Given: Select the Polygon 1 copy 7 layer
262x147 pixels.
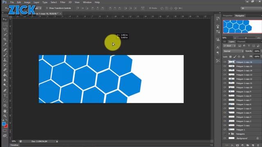Looking at the screenshot, I should tap(244, 100).
